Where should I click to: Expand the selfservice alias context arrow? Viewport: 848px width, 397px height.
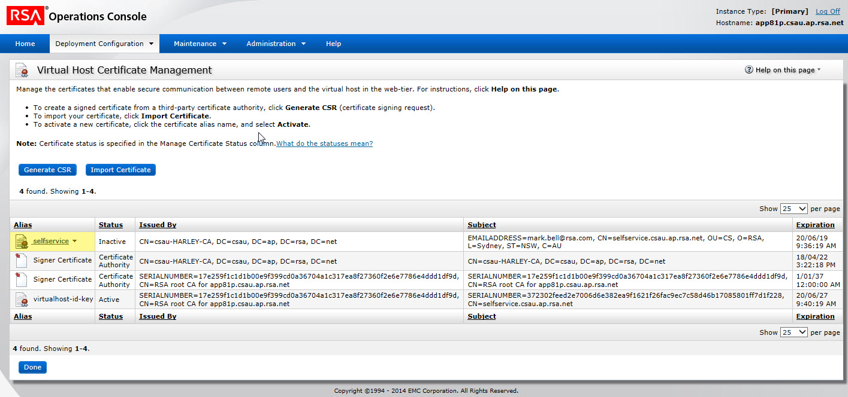click(75, 242)
